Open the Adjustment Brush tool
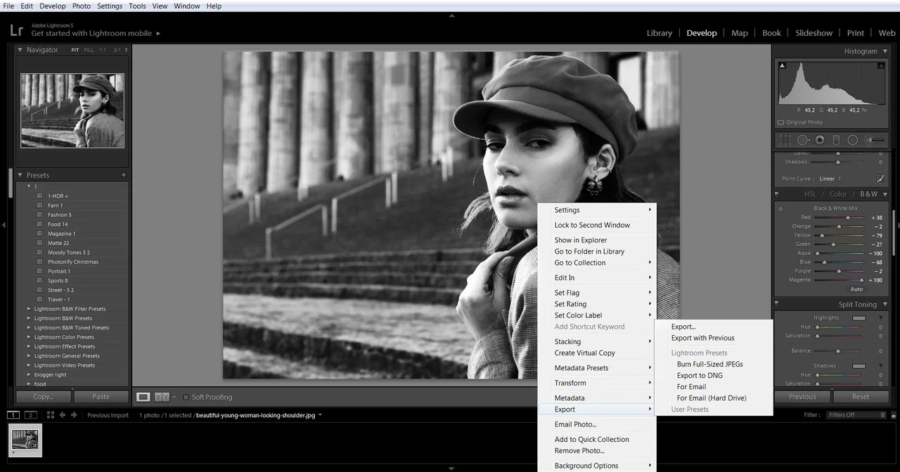The image size is (900, 472). [874, 140]
